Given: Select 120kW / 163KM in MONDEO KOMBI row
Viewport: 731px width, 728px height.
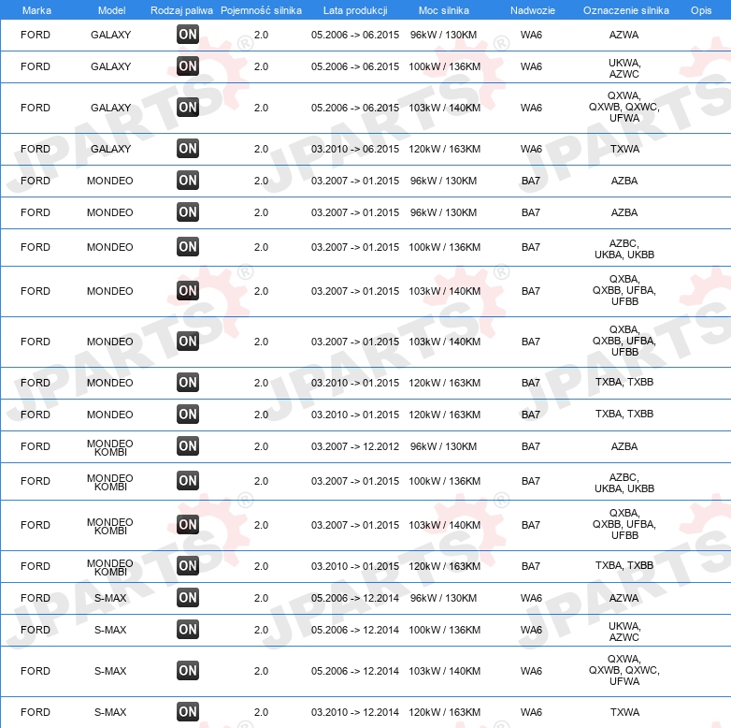Looking at the screenshot, I should 444,566.
